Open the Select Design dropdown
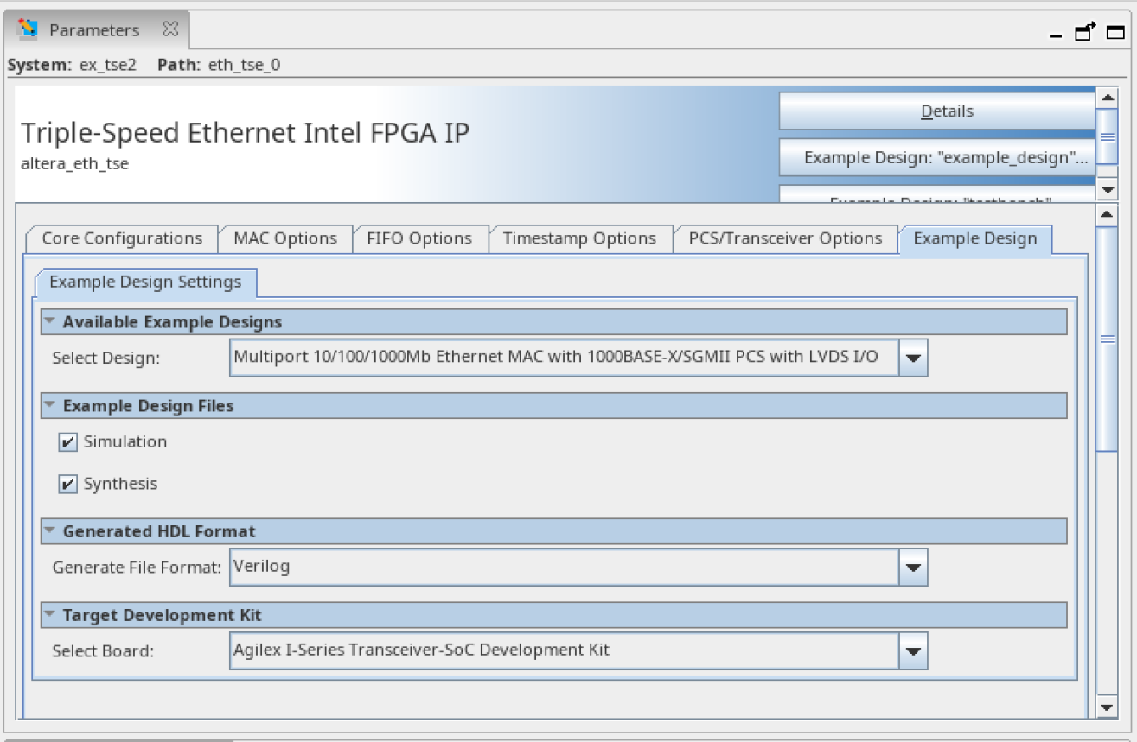Screen dimensions: 1137x742 coord(913,358)
